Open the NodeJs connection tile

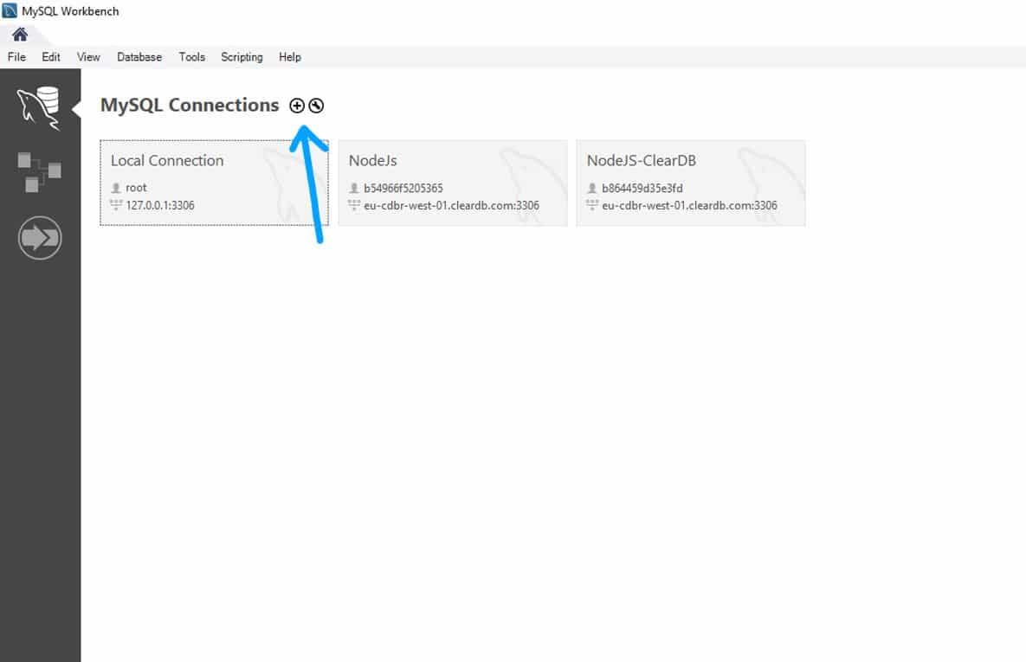point(452,183)
